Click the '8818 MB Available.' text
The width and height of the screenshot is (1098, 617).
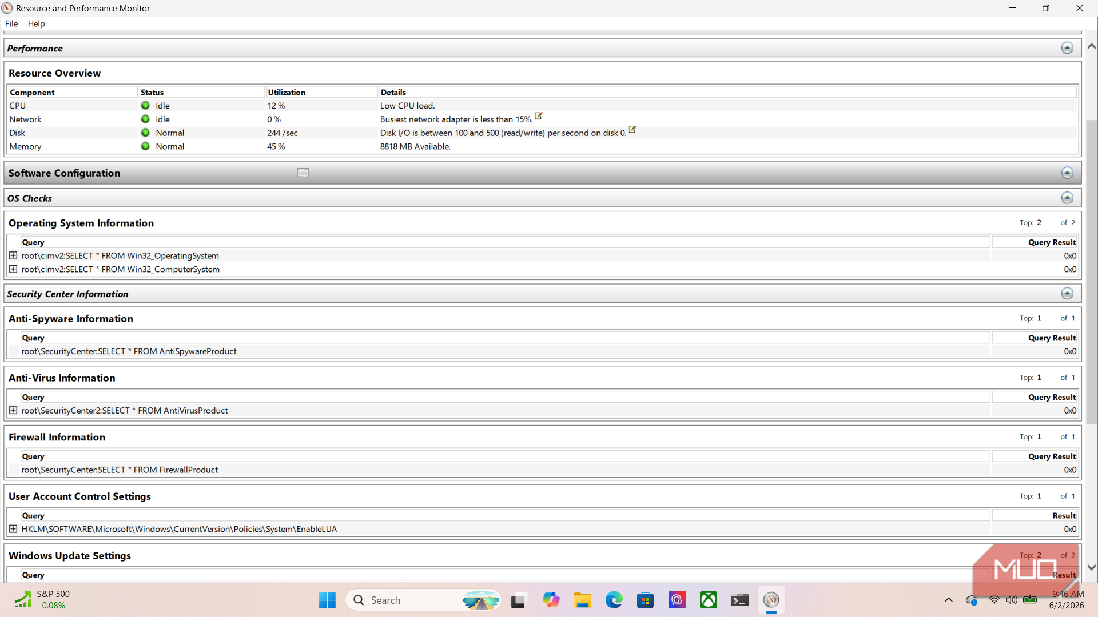point(415,146)
